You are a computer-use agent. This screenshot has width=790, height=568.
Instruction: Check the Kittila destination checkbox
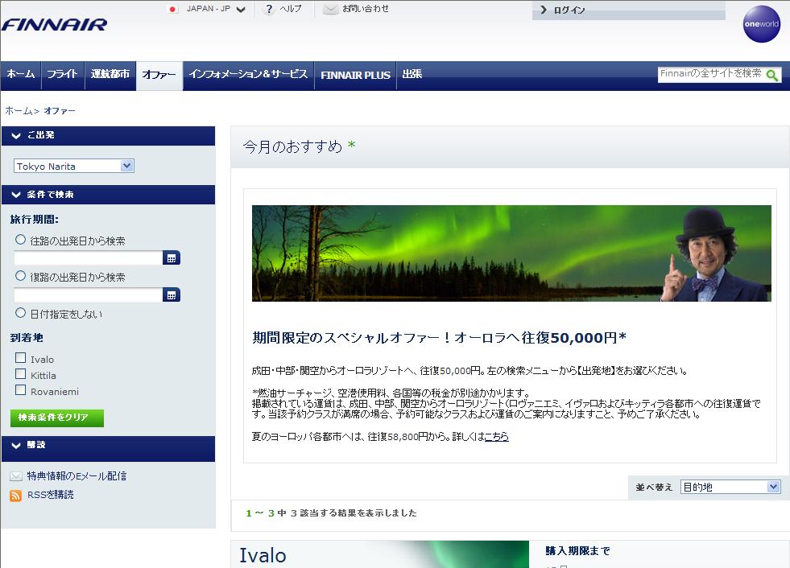pyautogui.click(x=21, y=374)
